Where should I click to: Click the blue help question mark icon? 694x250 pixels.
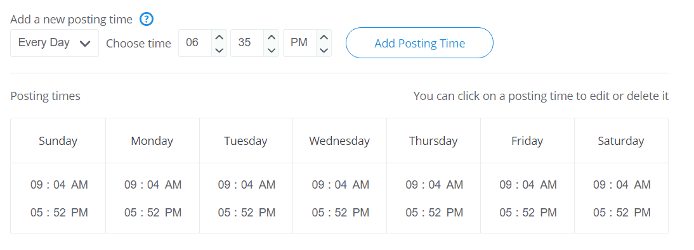(147, 20)
